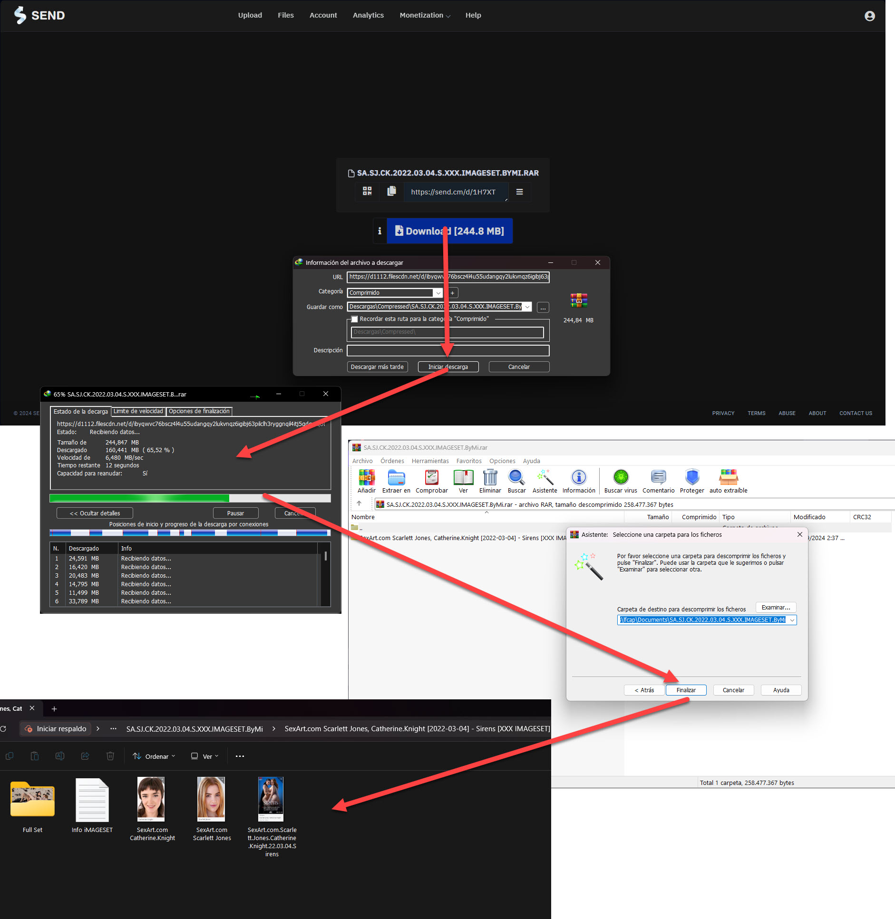Click the Comentario toolbar icon
895x919 pixels.
pos(659,481)
